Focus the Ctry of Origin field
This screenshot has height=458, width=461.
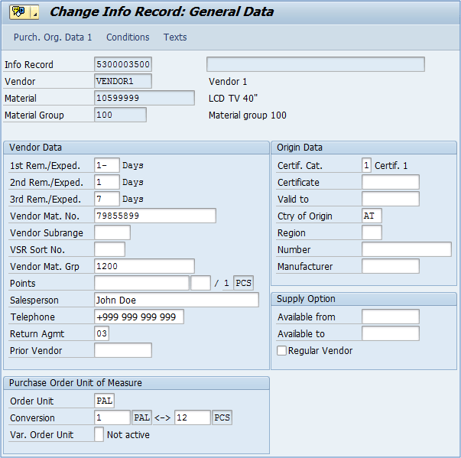(x=372, y=216)
